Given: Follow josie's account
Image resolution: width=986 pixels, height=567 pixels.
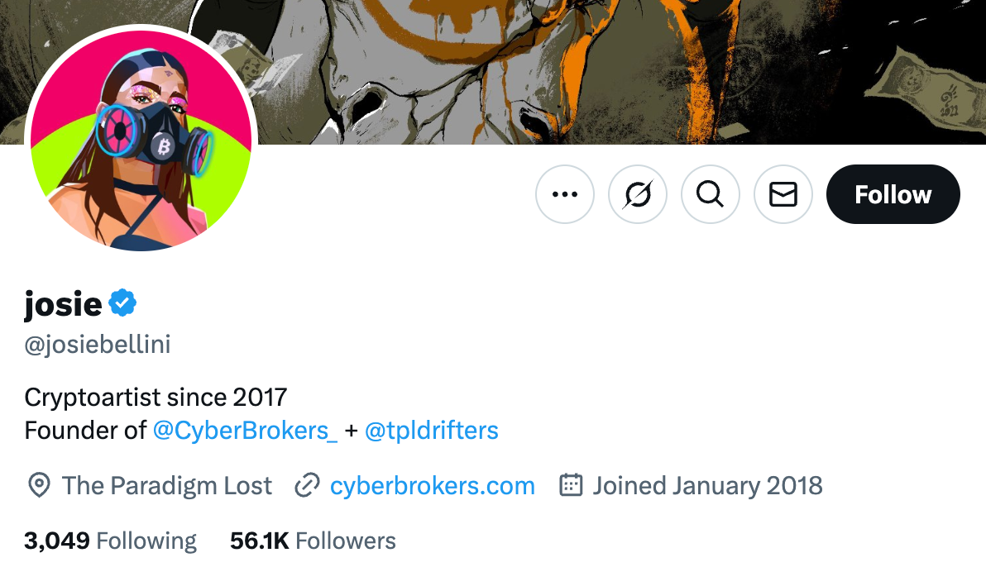Looking at the screenshot, I should click(893, 194).
